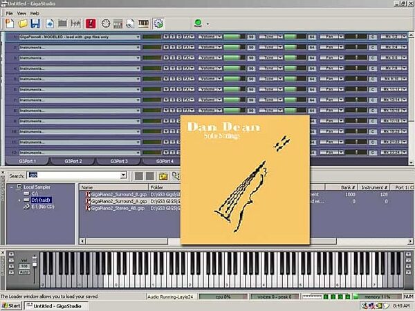Solo channel 6 with S button
The width and height of the screenshot is (415, 311).
coord(172,89)
